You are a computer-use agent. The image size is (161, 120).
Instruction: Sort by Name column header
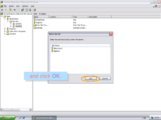41,17
